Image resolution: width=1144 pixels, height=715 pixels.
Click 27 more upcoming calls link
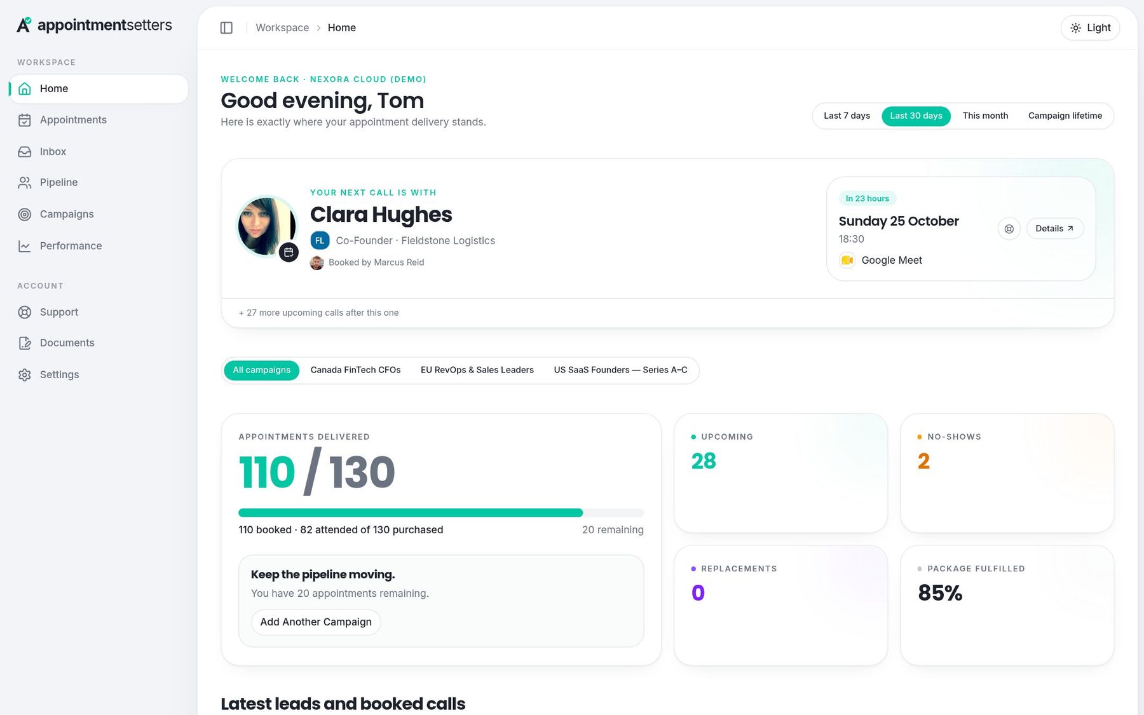point(319,313)
